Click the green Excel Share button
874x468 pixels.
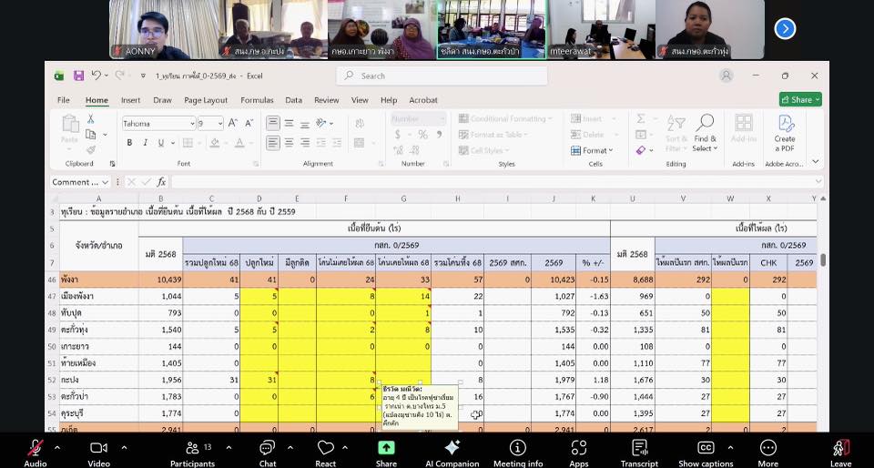[800, 99]
